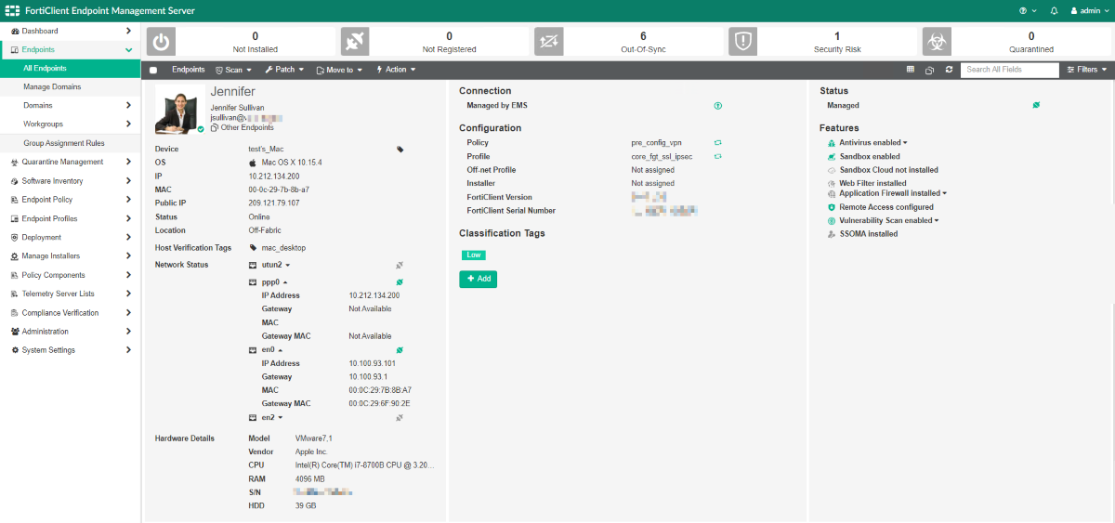Switch to table view icon
Screen dimensions: 1115x523
click(x=911, y=70)
